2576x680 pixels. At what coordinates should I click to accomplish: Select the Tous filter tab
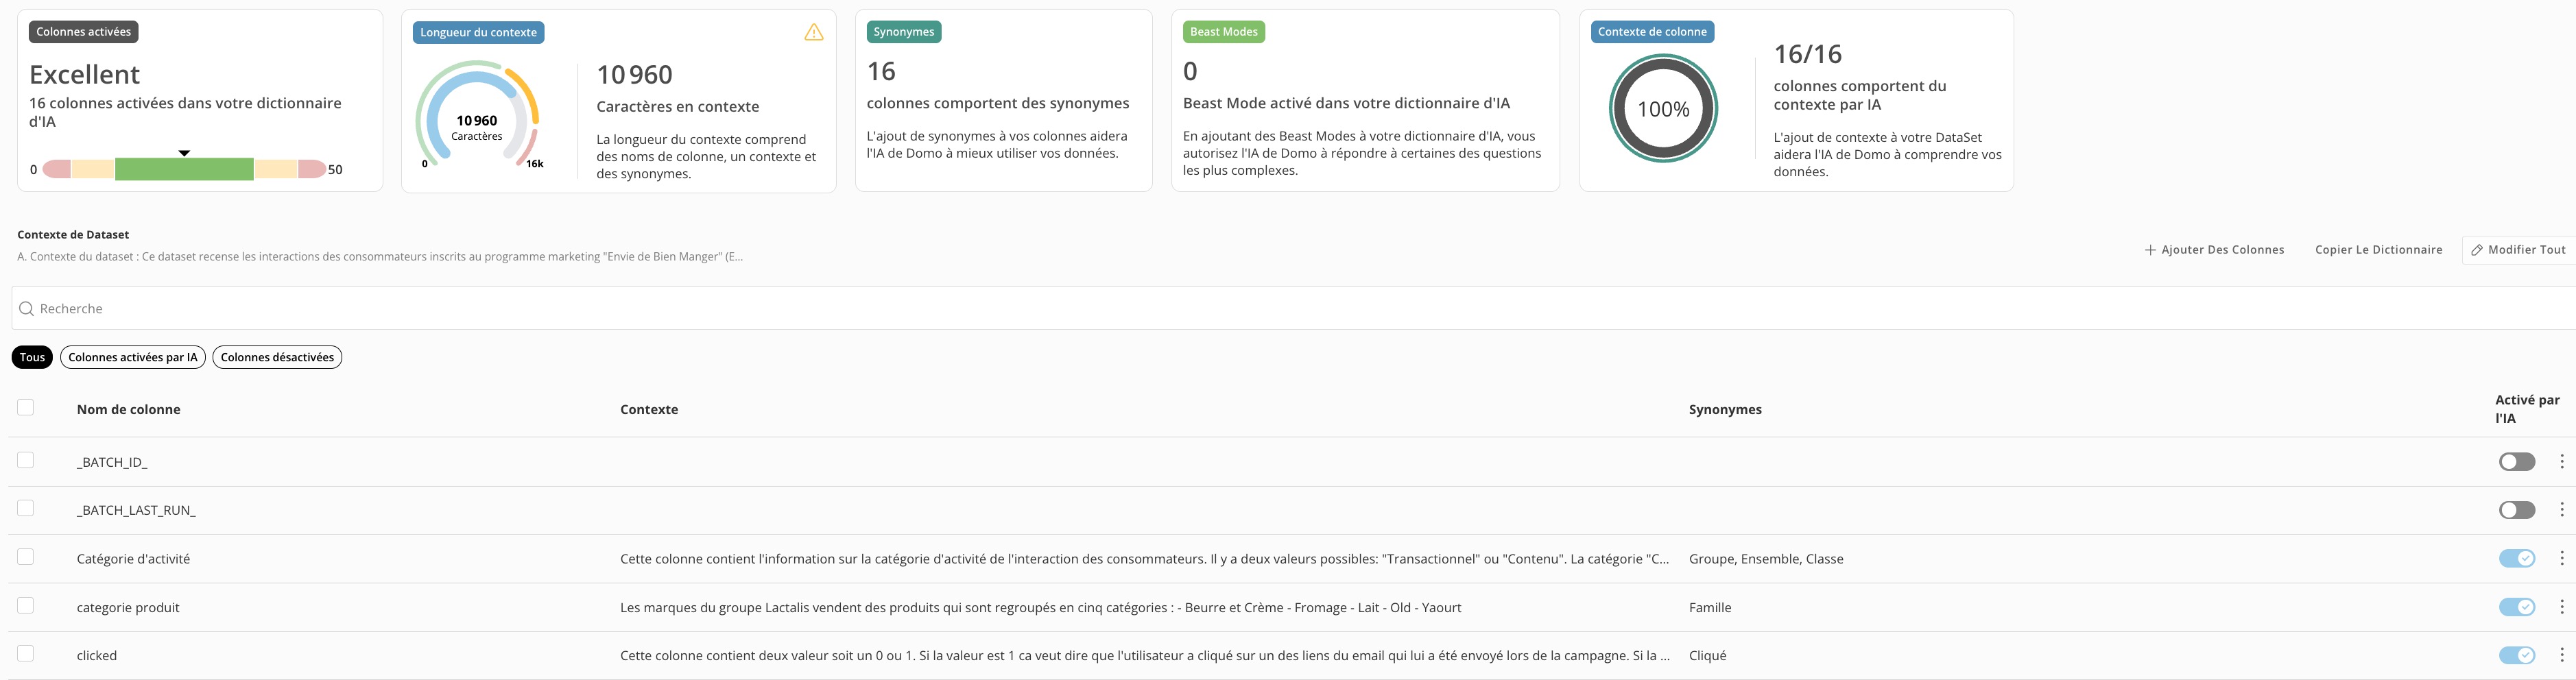point(32,357)
